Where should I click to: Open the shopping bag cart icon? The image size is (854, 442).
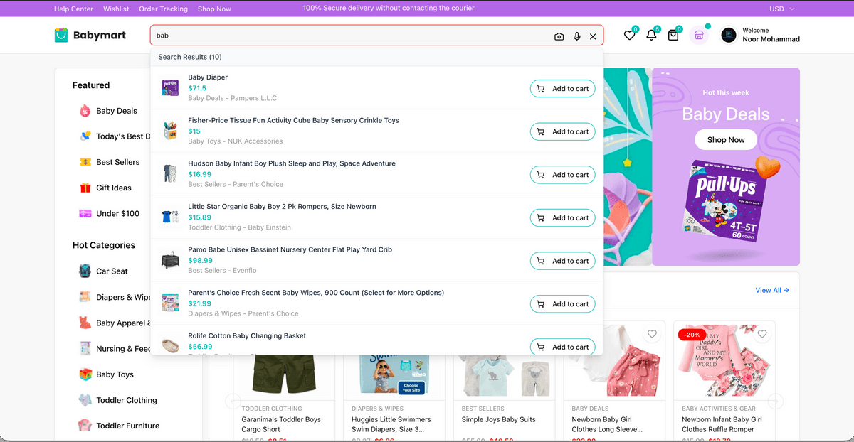tap(673, 36)
